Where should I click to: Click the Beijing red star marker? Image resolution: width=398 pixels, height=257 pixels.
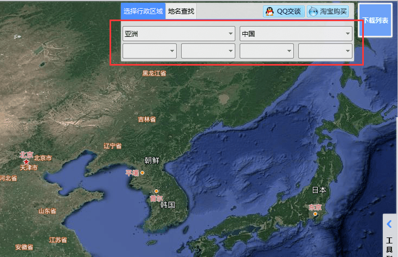26,162
